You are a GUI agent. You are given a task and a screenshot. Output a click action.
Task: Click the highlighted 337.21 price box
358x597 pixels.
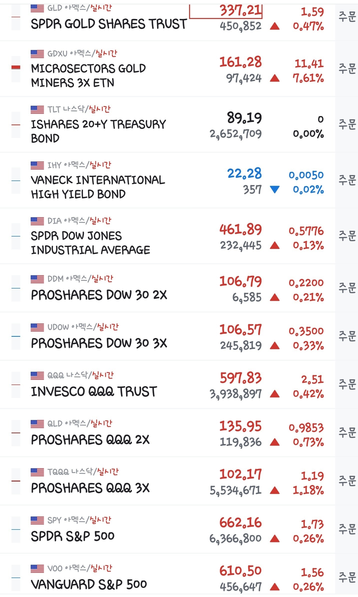(226, 11)
